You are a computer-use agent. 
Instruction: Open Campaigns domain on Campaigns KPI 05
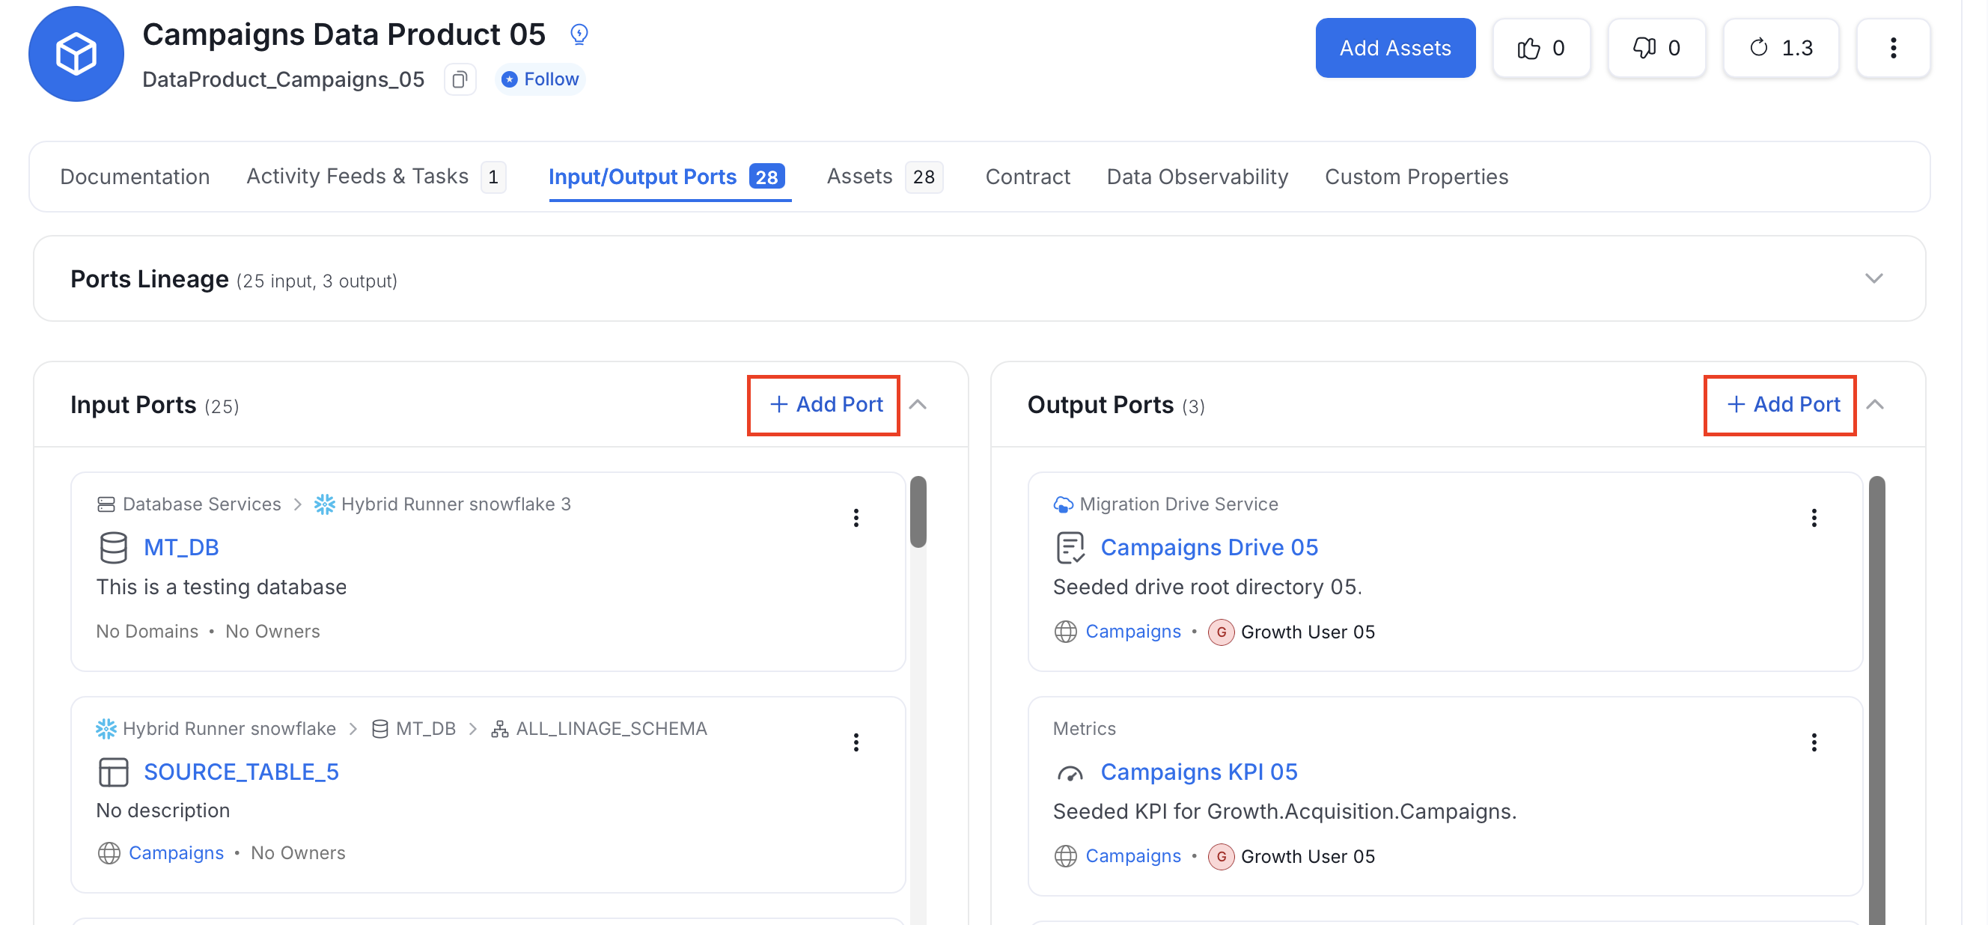point(1133,855)
